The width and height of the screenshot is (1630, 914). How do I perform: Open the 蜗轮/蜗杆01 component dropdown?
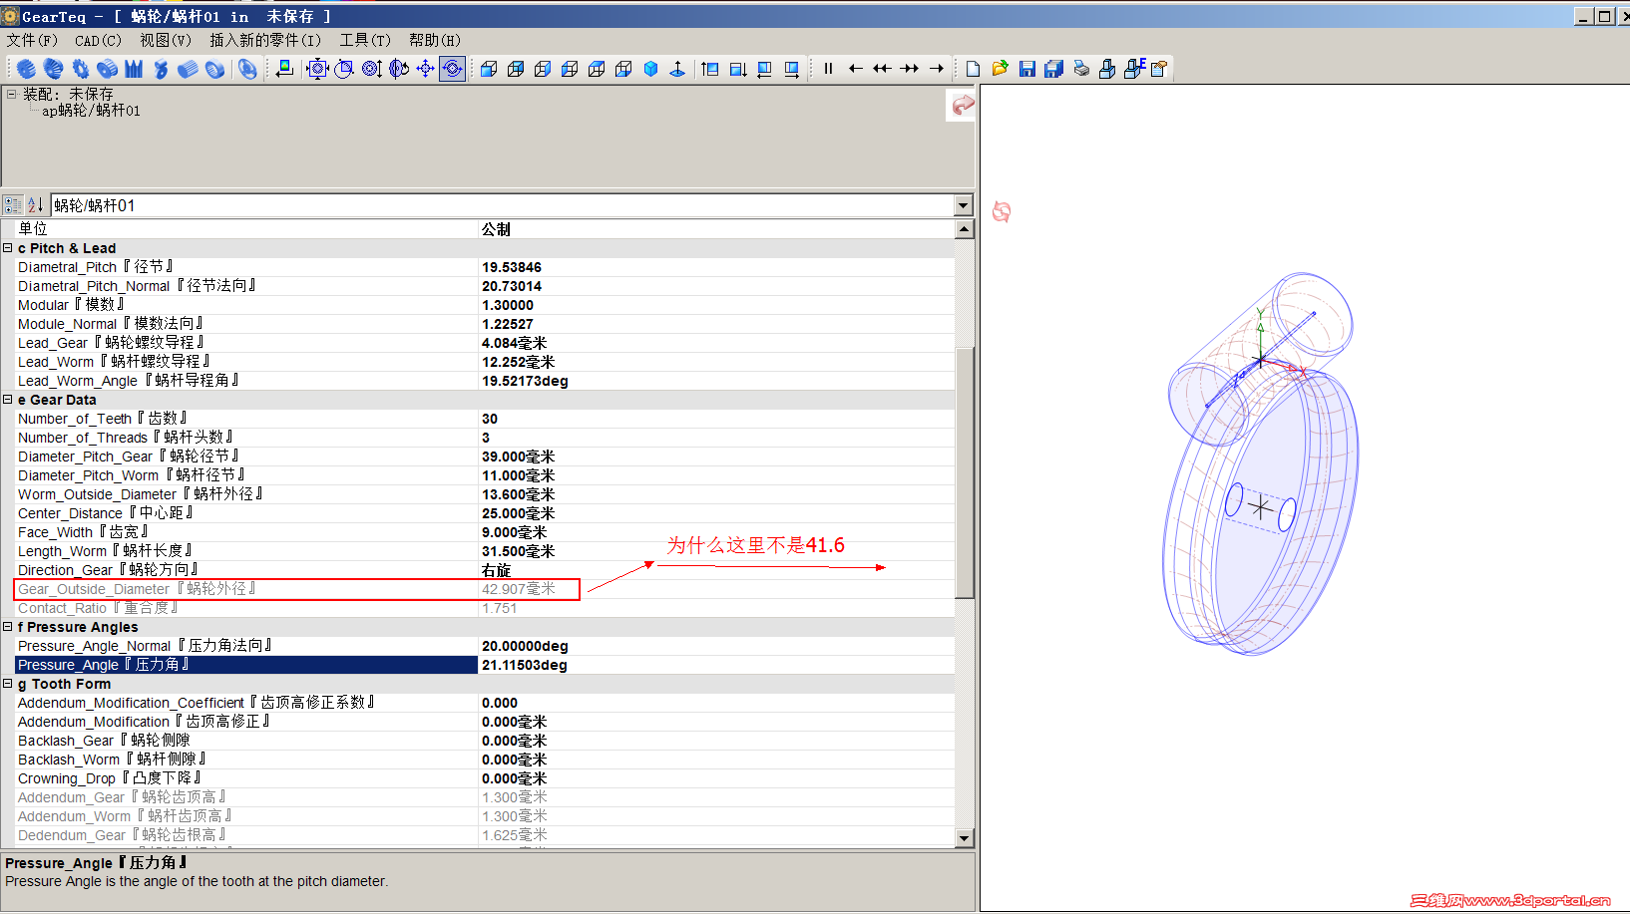[963, 205]
